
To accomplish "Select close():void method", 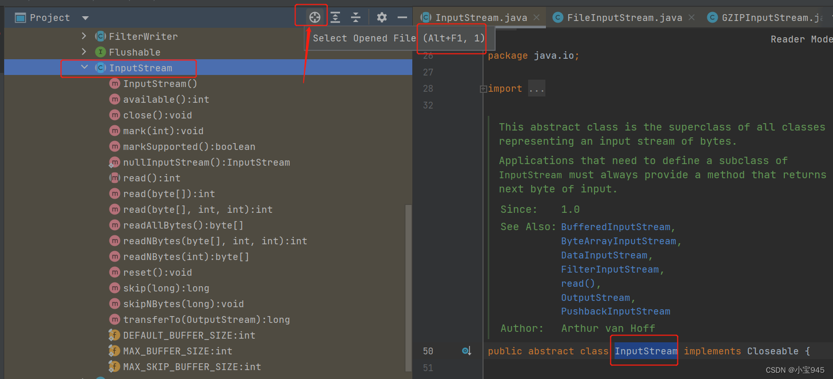I will click(158, 115).
